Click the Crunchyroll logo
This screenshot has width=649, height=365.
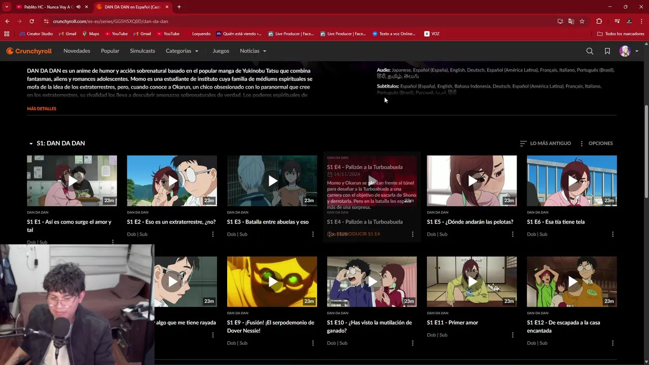[x=29, y=51]
